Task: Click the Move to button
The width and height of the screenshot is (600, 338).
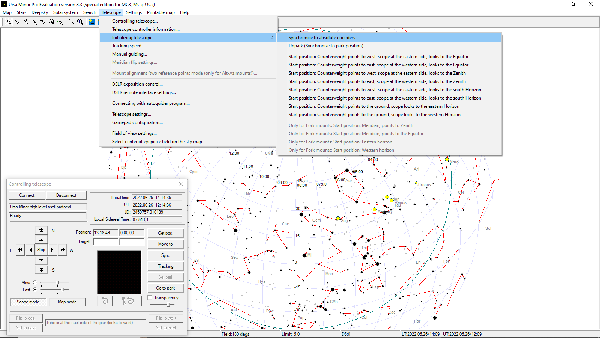Action: pyautogui.click(x=165, y=244)
